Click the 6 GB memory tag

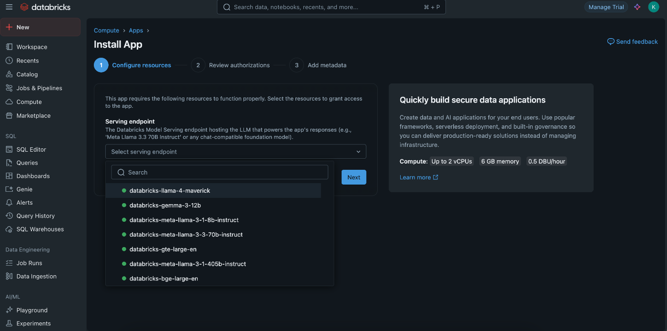click(x=500, y=162)
